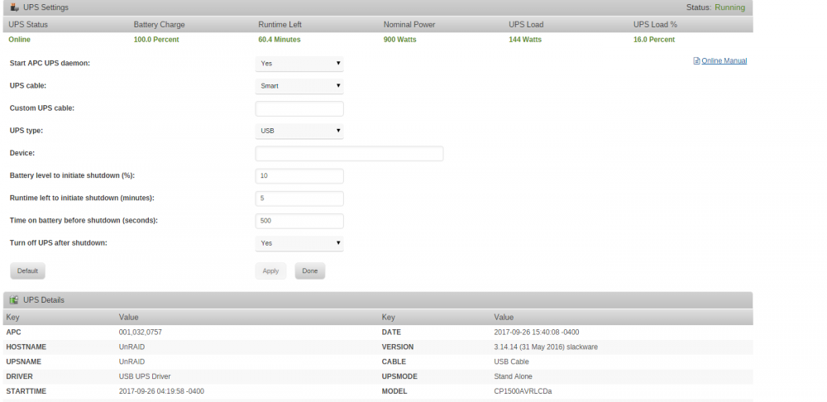Click the Apply button
The height and width of the screenshot is (402, 827).
point(270,270)
